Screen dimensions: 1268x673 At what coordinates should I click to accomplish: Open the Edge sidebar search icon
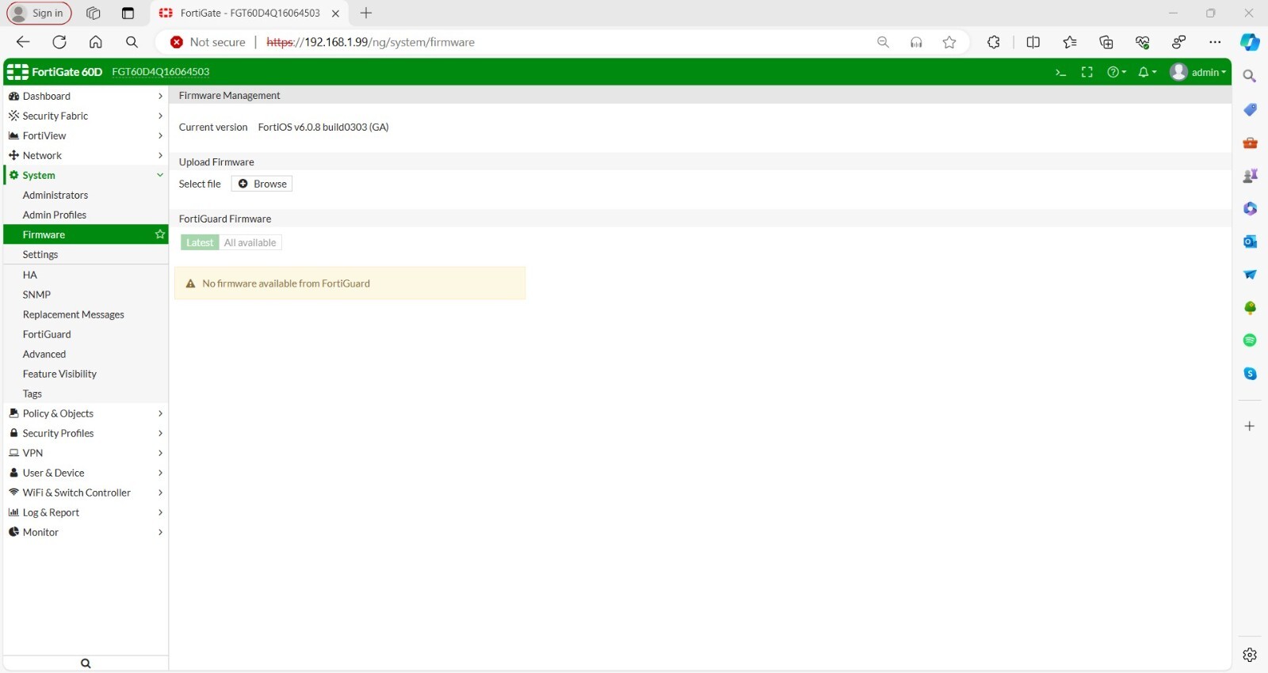click(x=1250, y=76)
